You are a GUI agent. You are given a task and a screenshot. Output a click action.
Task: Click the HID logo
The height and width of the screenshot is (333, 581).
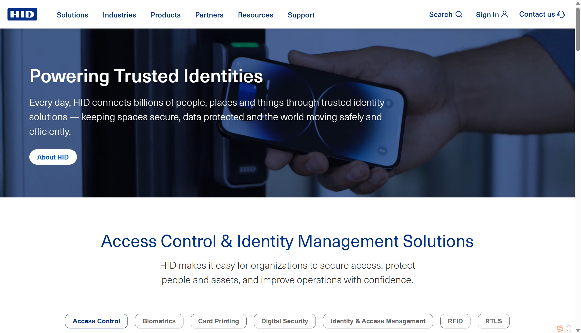pos(22,14)
